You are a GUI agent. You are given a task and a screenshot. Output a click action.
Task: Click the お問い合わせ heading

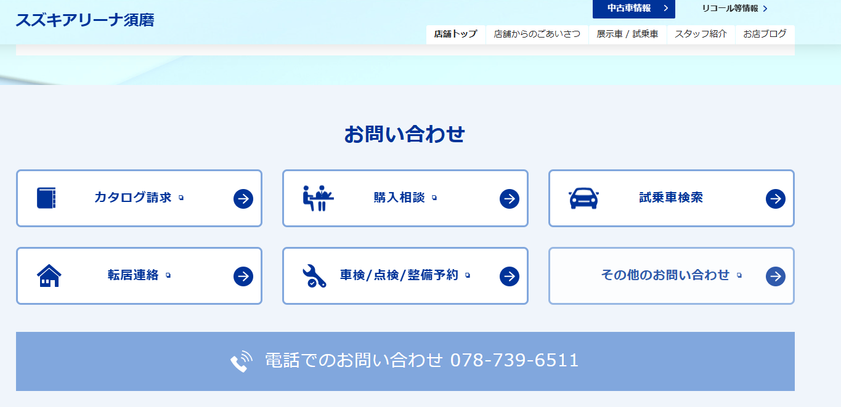[404, 134]
